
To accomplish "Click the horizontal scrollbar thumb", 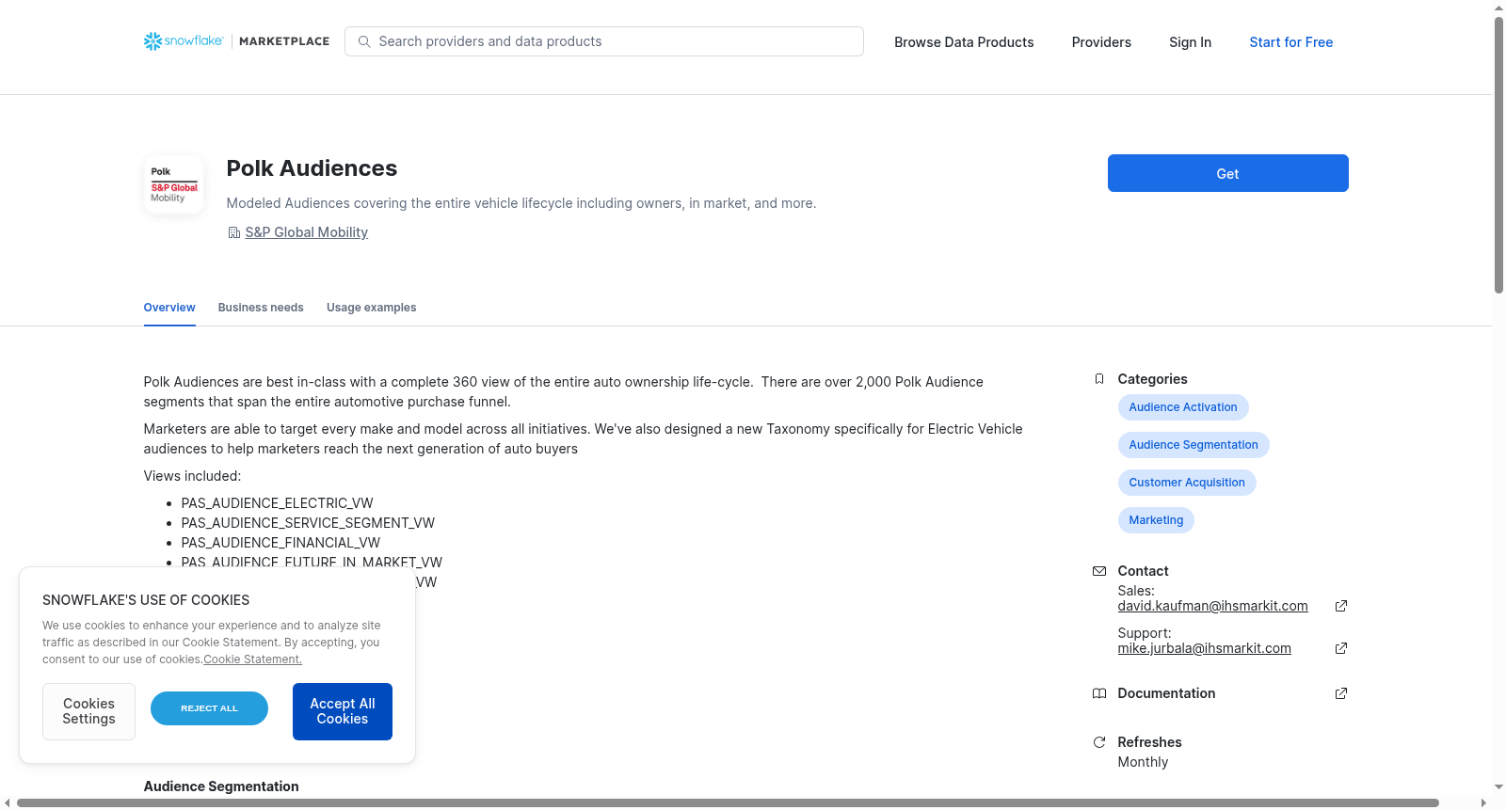I will (728, 802).
